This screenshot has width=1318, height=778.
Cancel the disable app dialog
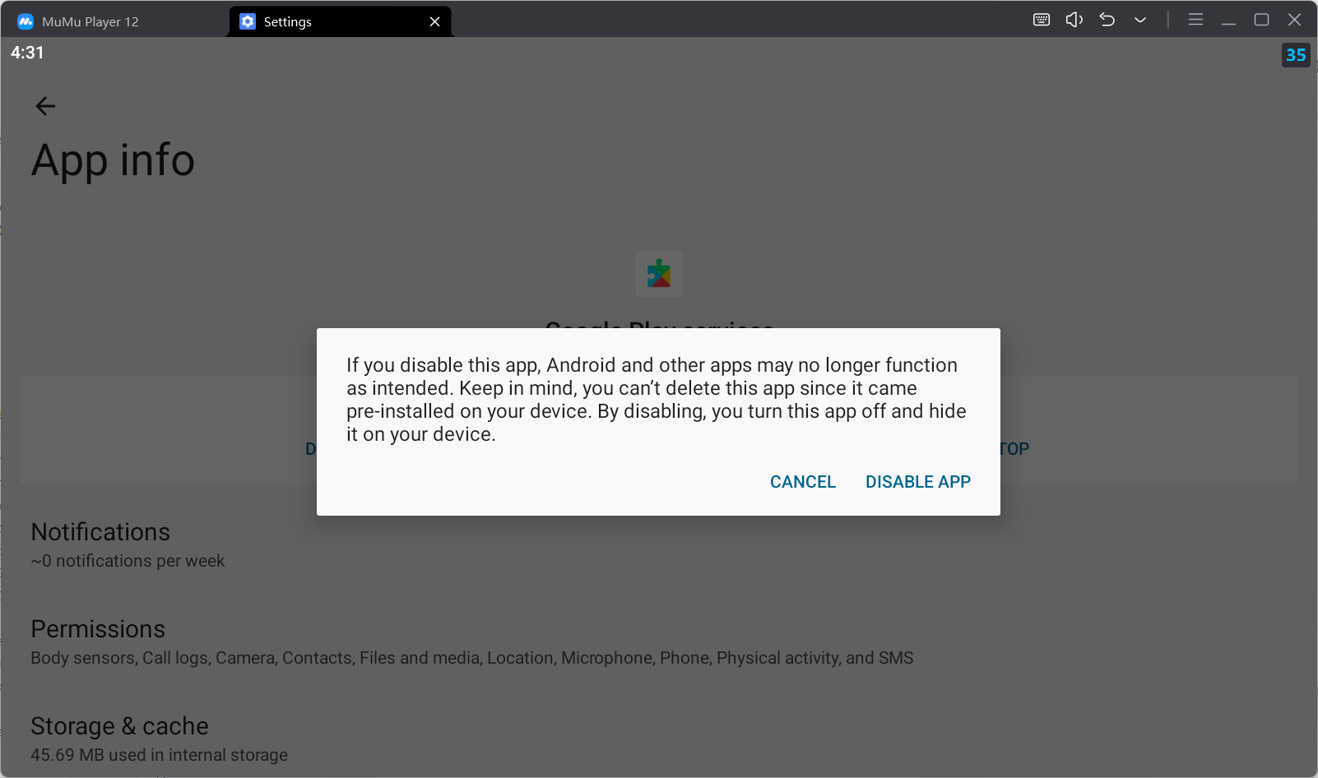pyautogui.click(x=802, y=481)
